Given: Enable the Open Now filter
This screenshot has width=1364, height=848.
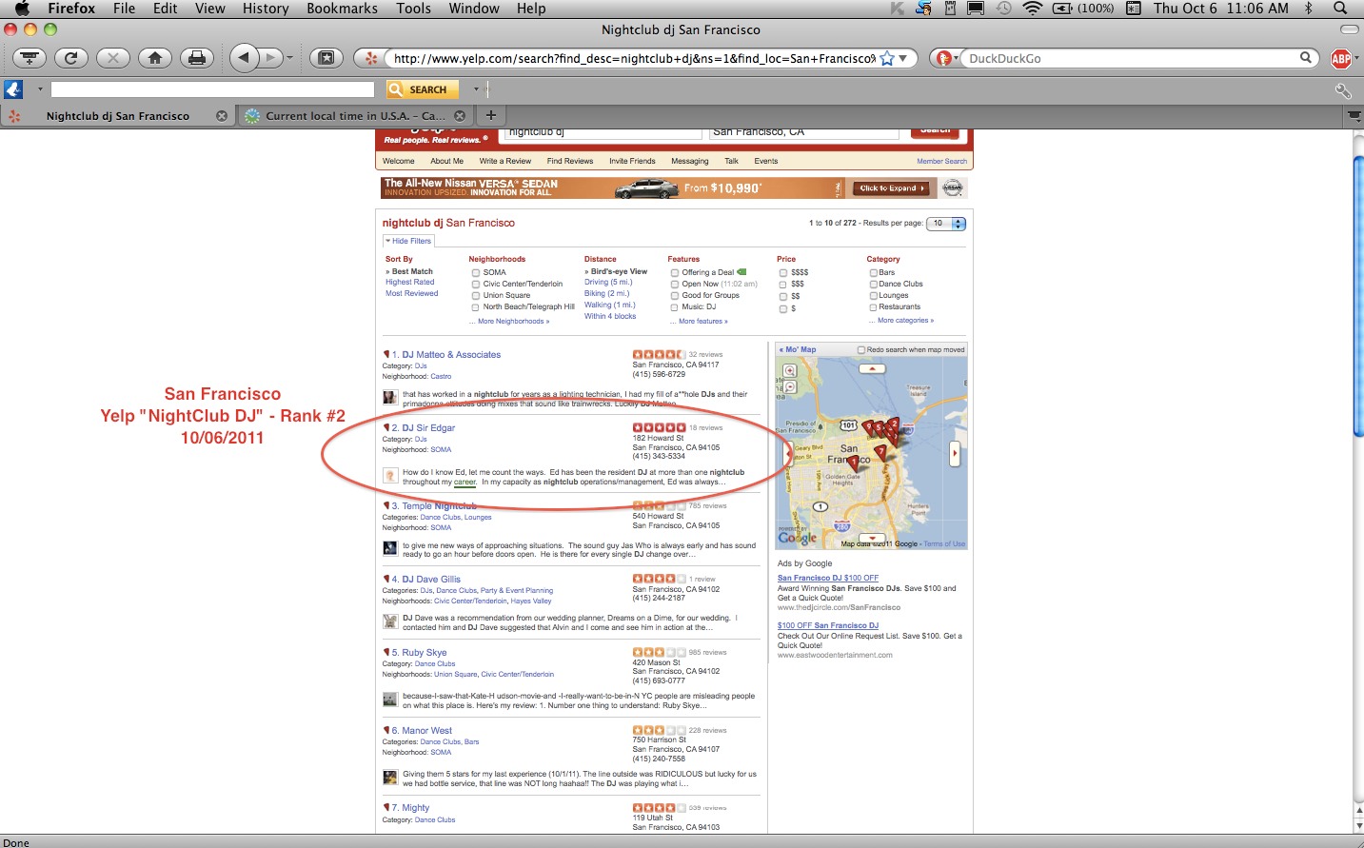Looking at the screenshot, I should click(x=675, y=285).
